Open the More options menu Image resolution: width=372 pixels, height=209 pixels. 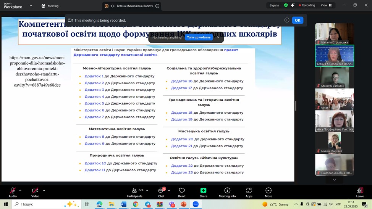[268, 192]
